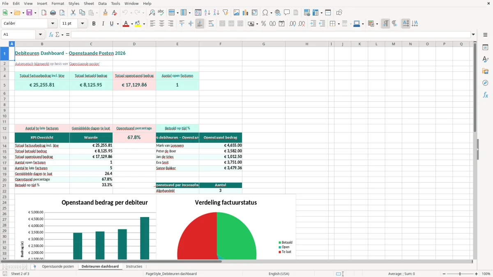Open the Format menu
This screenshot has height=277, width=493.
[58, 3]
